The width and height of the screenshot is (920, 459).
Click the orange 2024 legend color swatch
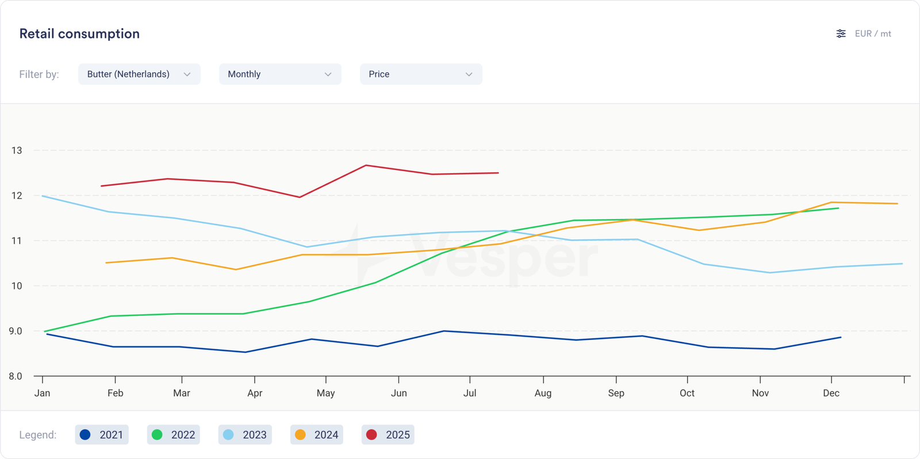pos(300,435)
